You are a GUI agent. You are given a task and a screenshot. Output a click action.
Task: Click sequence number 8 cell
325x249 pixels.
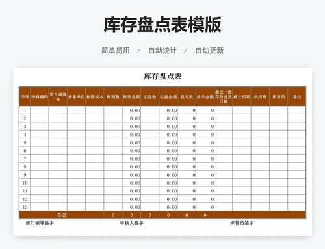tap(25, 166)
